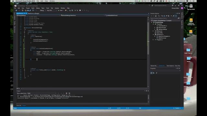Open the zoom percentage dropdown in editor
The height and width of the screenshot is (116, 207).
pos(22,88)
